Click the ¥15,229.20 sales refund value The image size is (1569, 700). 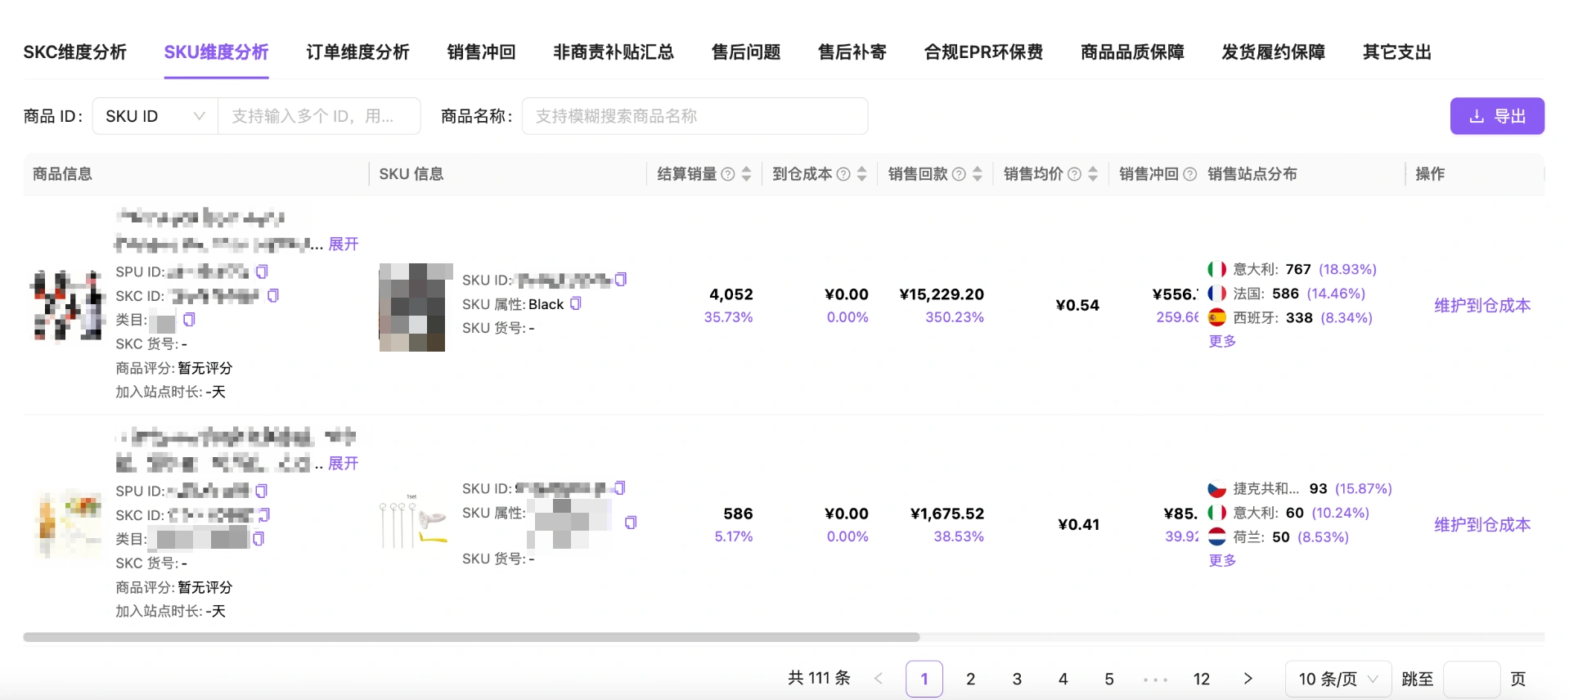coord(942,294)
